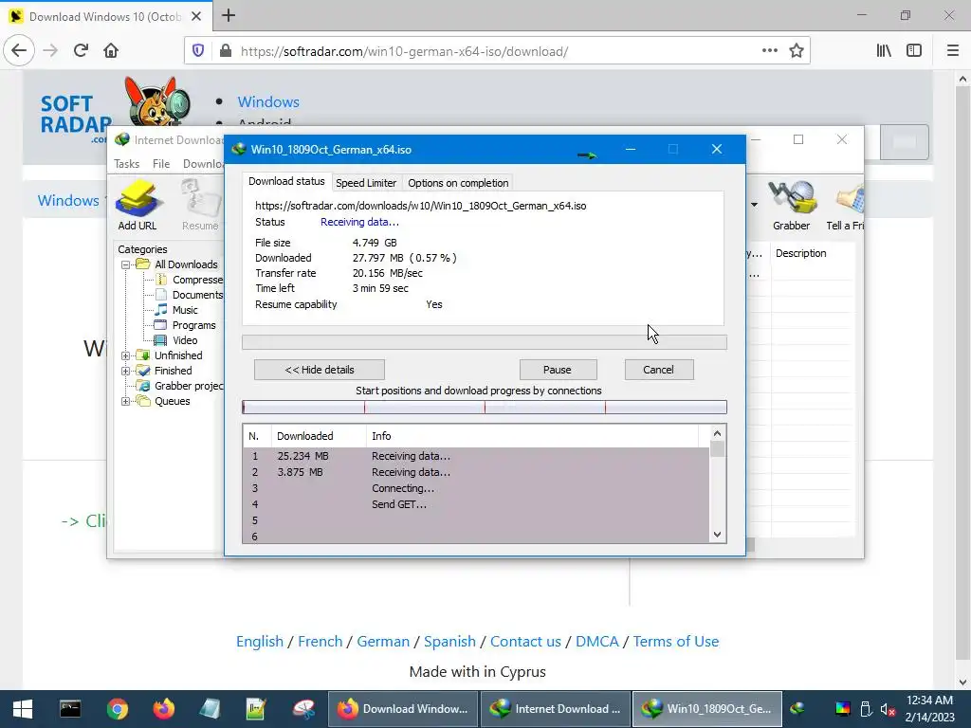Click the download dialog title bar IDM icon
The width and height of the screenshot is (971, 728).
[238, 149]
